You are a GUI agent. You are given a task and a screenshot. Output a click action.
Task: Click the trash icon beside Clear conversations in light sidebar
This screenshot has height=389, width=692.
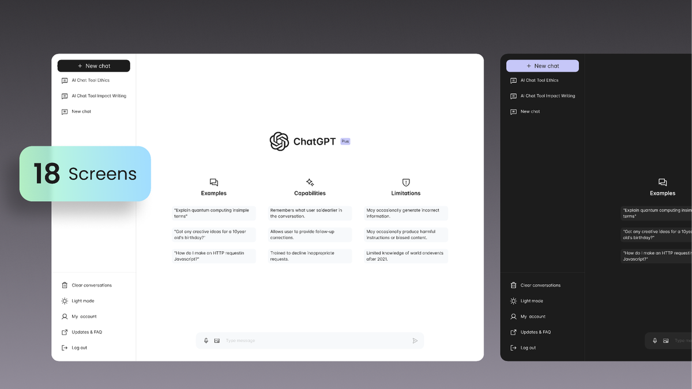pos(65,285)
